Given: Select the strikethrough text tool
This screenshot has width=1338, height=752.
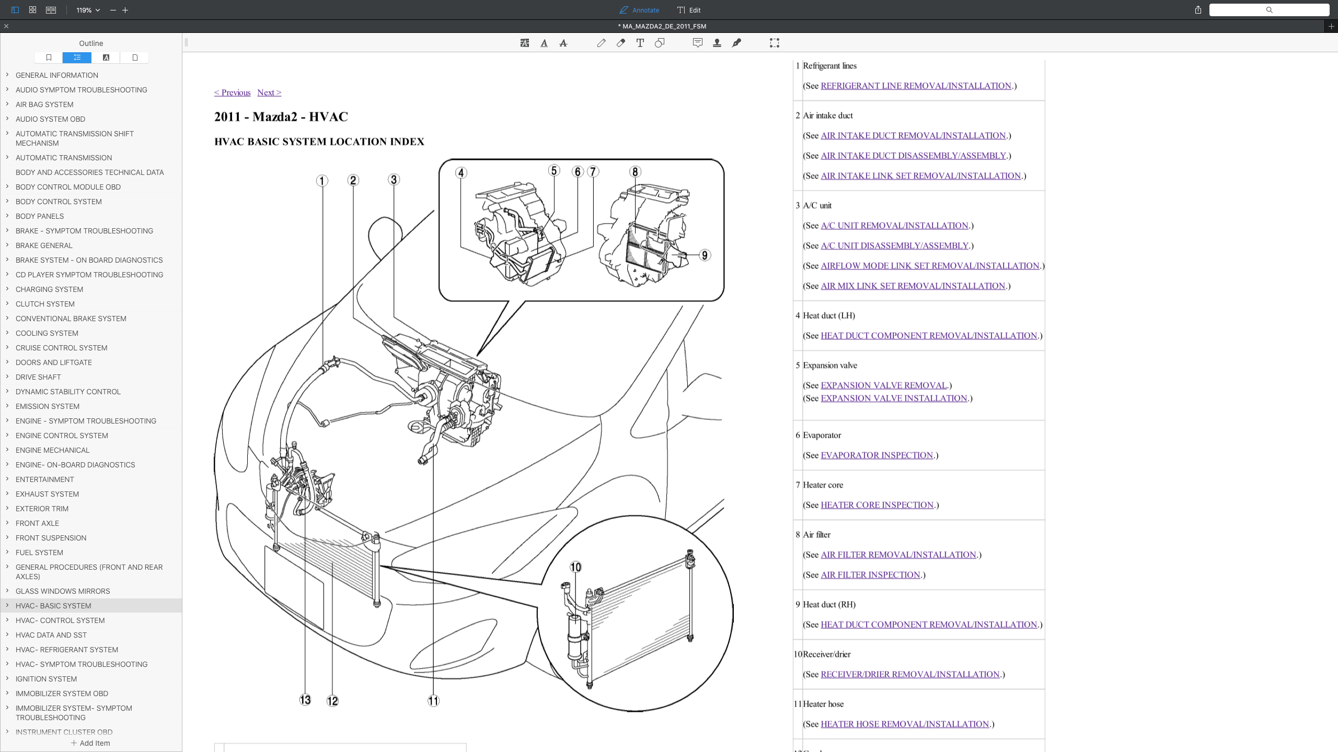Looking at the screenshot, I should tap(563, 43).
